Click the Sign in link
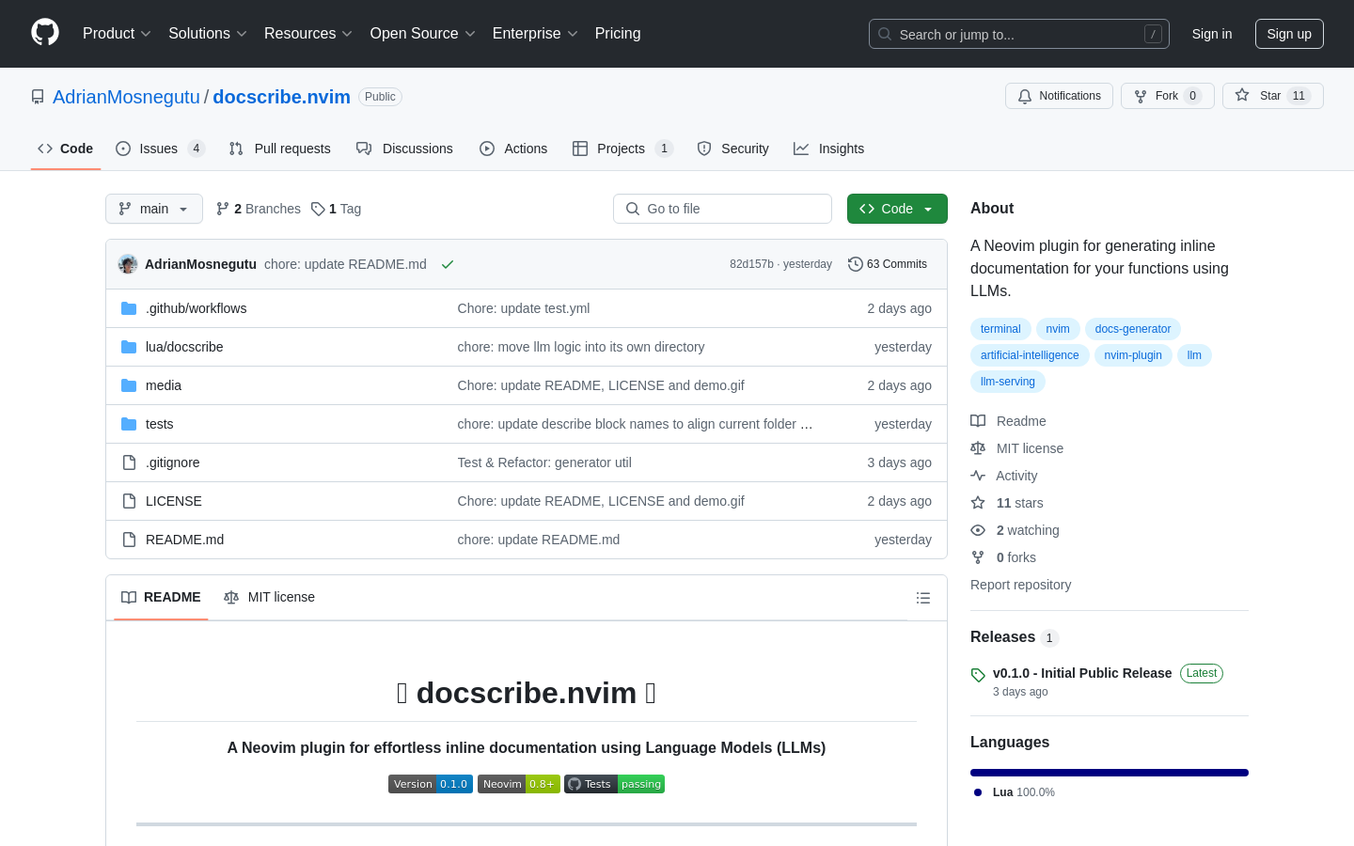 click(1212, 34)
